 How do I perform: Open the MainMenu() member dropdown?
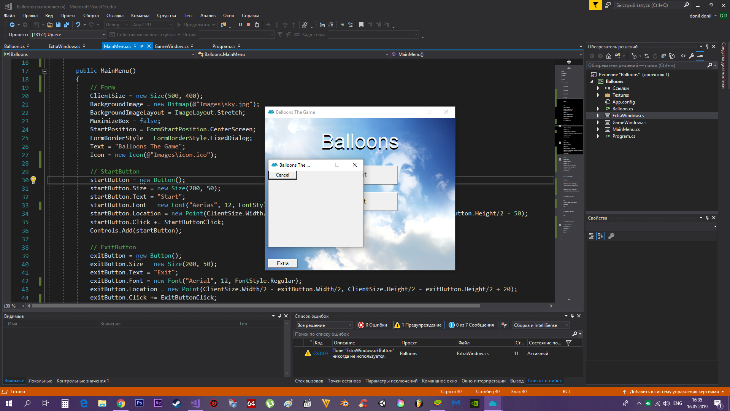coord(487,54)
